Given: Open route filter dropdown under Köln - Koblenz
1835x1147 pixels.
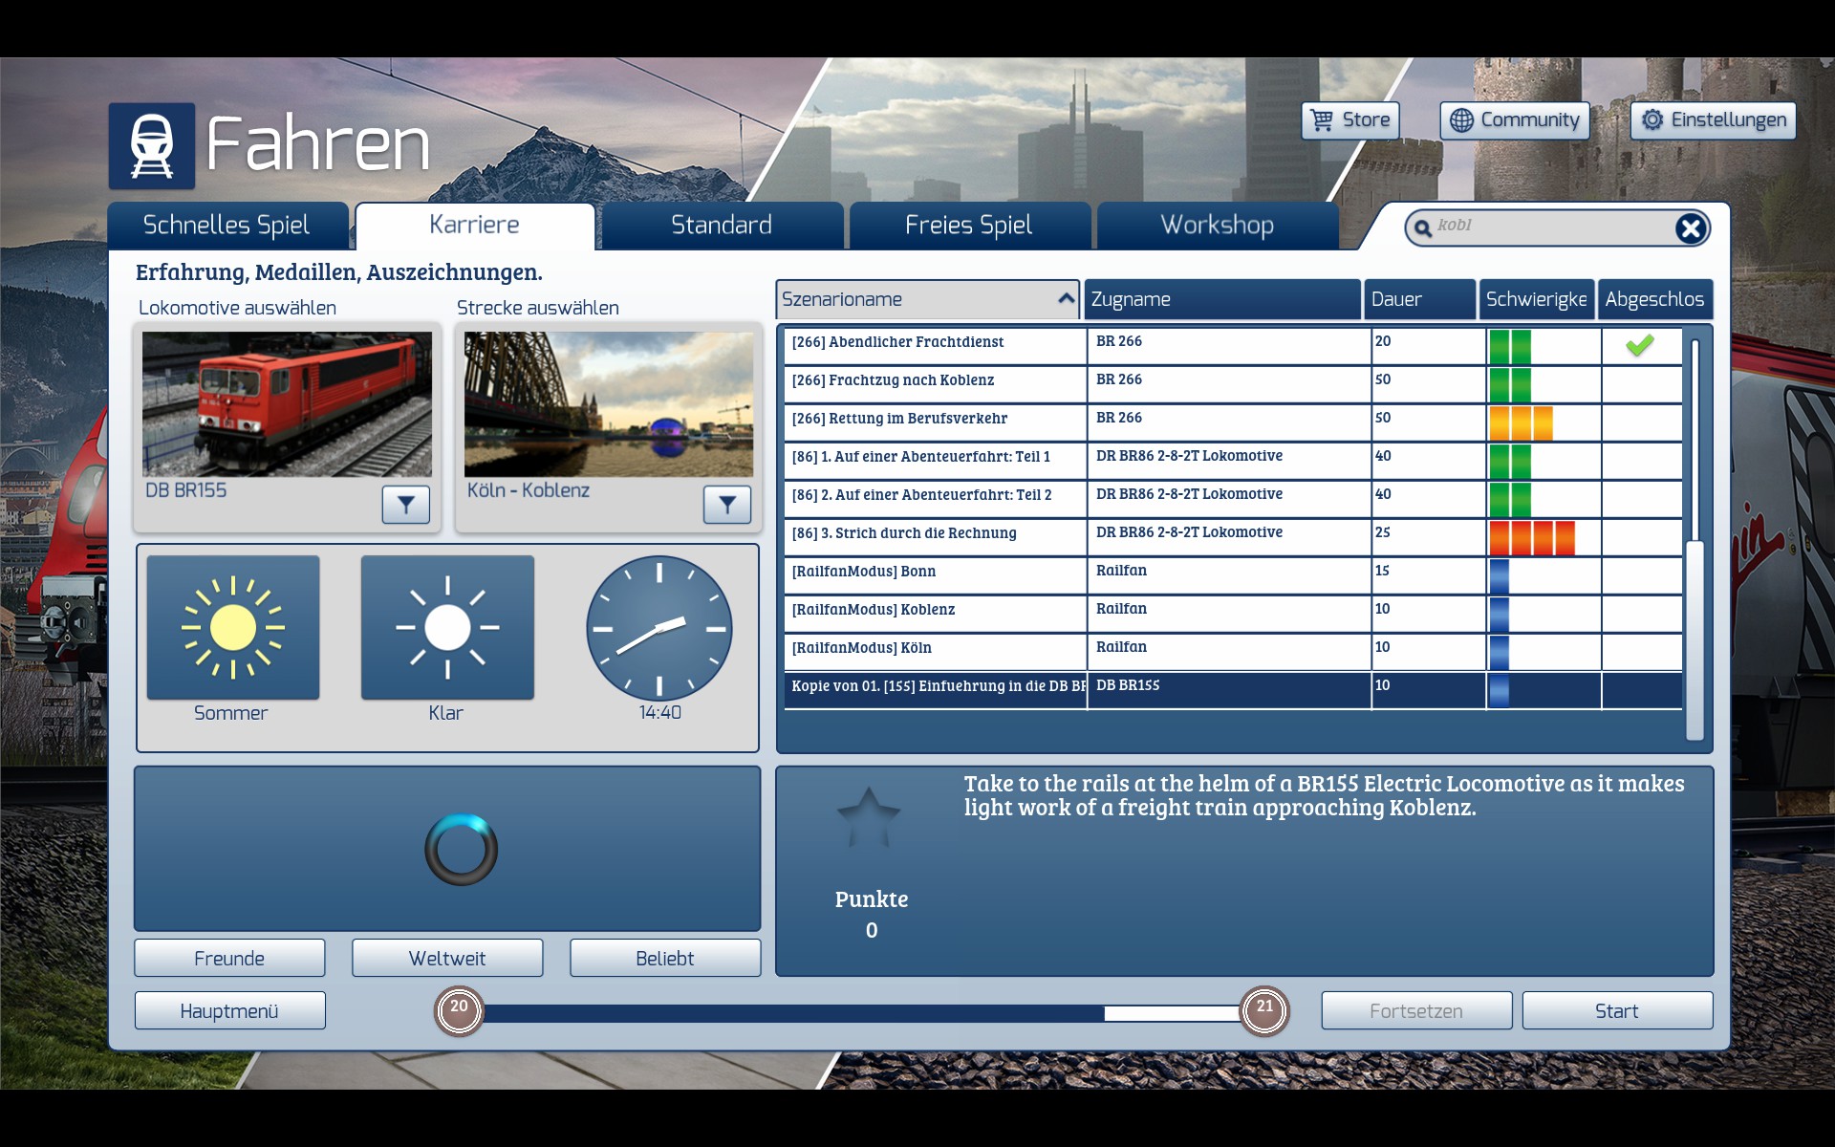Looking at the screenshot, I should [727, 505].
